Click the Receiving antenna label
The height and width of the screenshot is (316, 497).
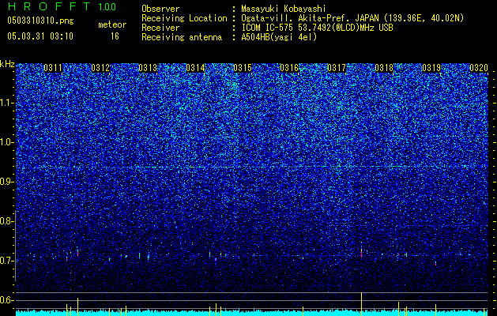182,37
